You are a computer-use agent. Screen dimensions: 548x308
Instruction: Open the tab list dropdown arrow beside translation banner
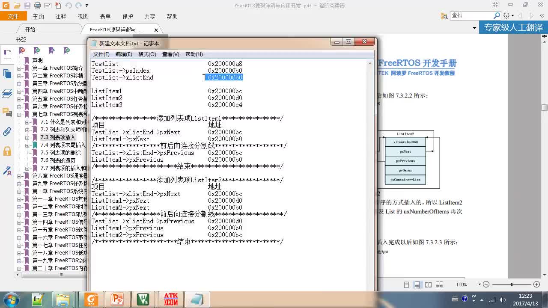(474, 28)
